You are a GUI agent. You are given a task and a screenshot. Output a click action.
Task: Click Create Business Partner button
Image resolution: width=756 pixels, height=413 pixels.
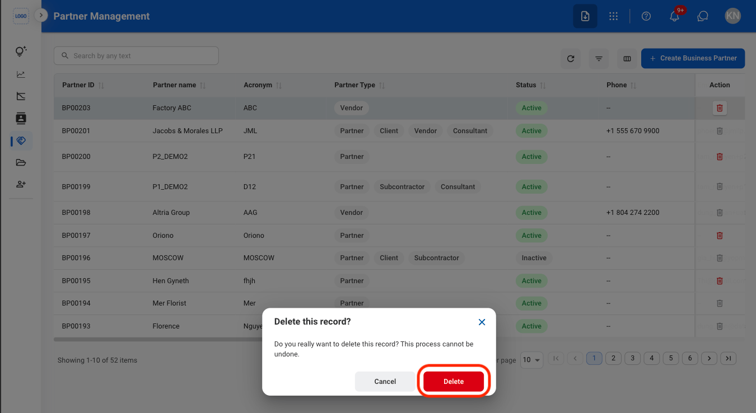pyautogui.click(x=693, y=58)
